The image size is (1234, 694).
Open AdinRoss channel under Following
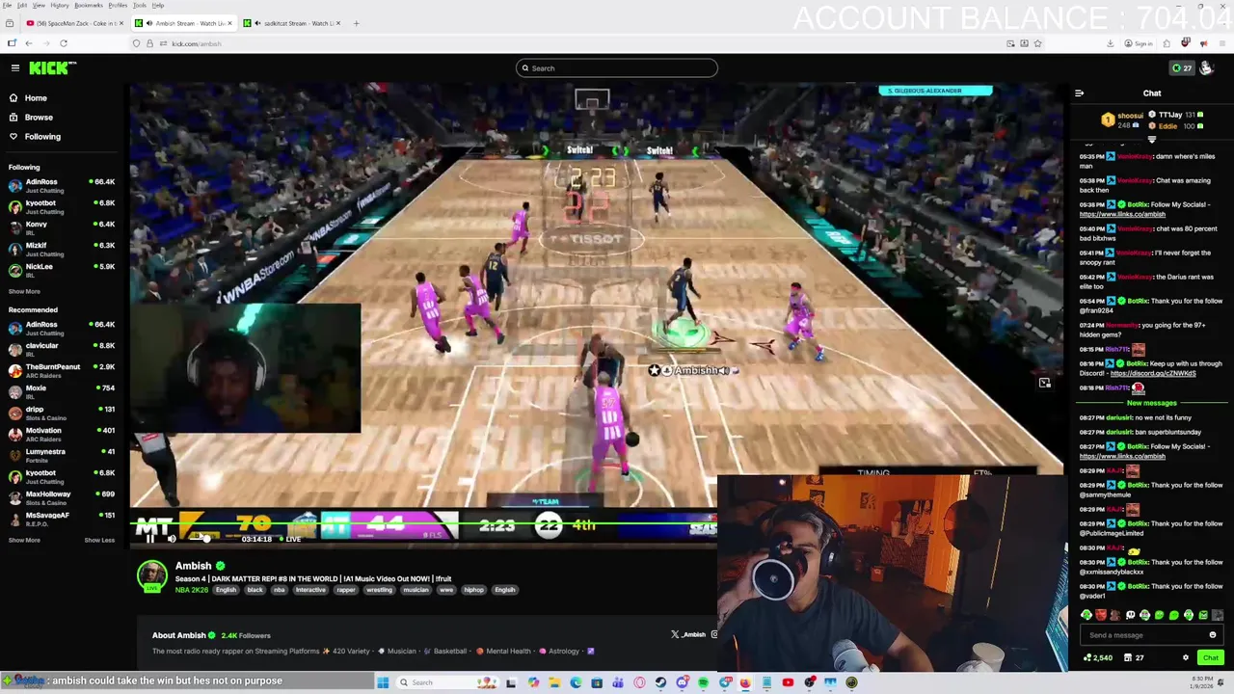pyautogui.click(x=60, y=185)
